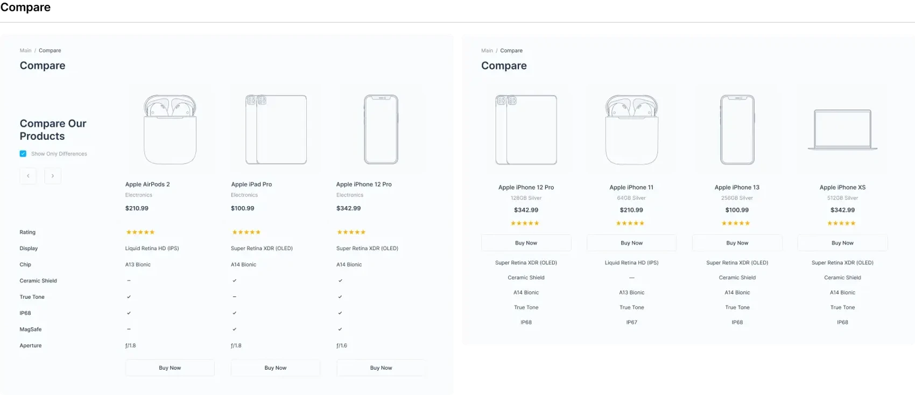The width and height of the screenshot is (915, 395).
Task: Adjust the star rating for Apple iPhone XS
Action: tap(842, 223)
